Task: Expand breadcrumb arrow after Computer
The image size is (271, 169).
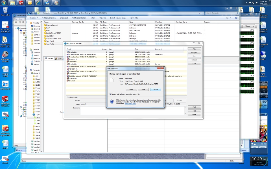Action: tap(52, 13)
